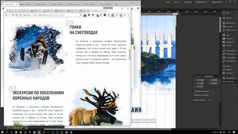The height and width of the screenshot is (134, 238).
Task: Click the Muse canvas vertical scrollbar thumb
Action: click(220, 25)
